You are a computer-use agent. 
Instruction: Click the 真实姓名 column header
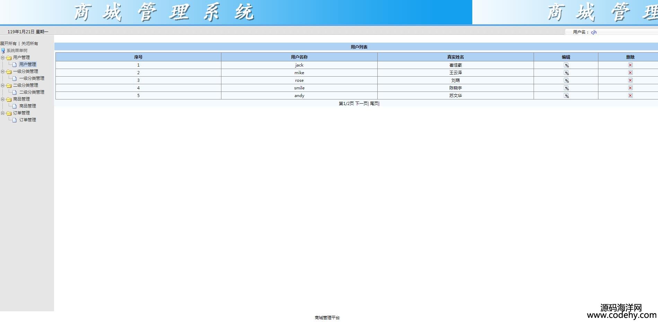click(456, 57)
